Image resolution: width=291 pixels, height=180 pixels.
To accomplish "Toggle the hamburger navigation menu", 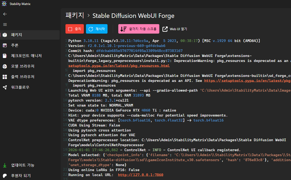I will tap(5, 24).
